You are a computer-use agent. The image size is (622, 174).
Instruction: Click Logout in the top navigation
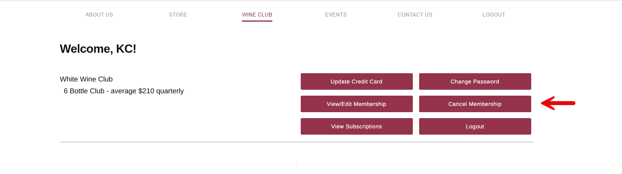[494, 15]
